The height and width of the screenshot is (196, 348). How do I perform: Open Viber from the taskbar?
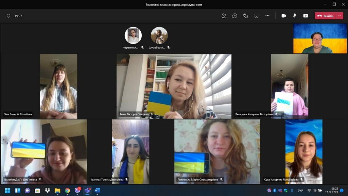pos(77,190)
